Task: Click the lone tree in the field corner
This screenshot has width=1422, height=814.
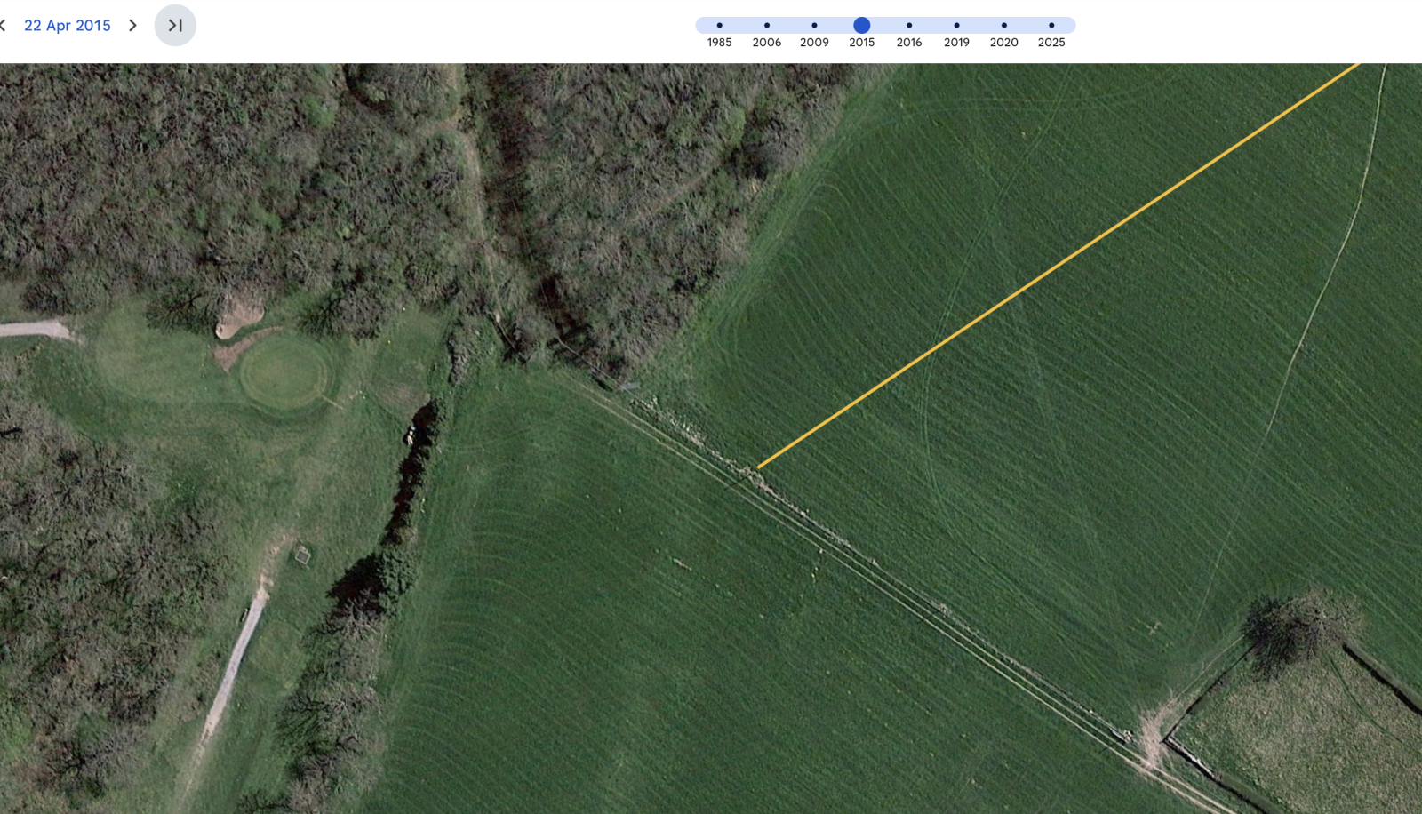Action: [1293, 626]
